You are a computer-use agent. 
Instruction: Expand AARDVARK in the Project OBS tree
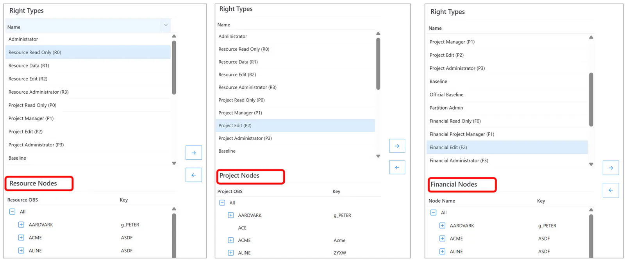click(231, 215)
